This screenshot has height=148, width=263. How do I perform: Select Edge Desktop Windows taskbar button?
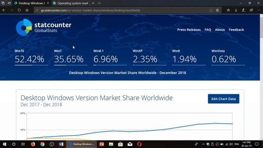(81, 144)
